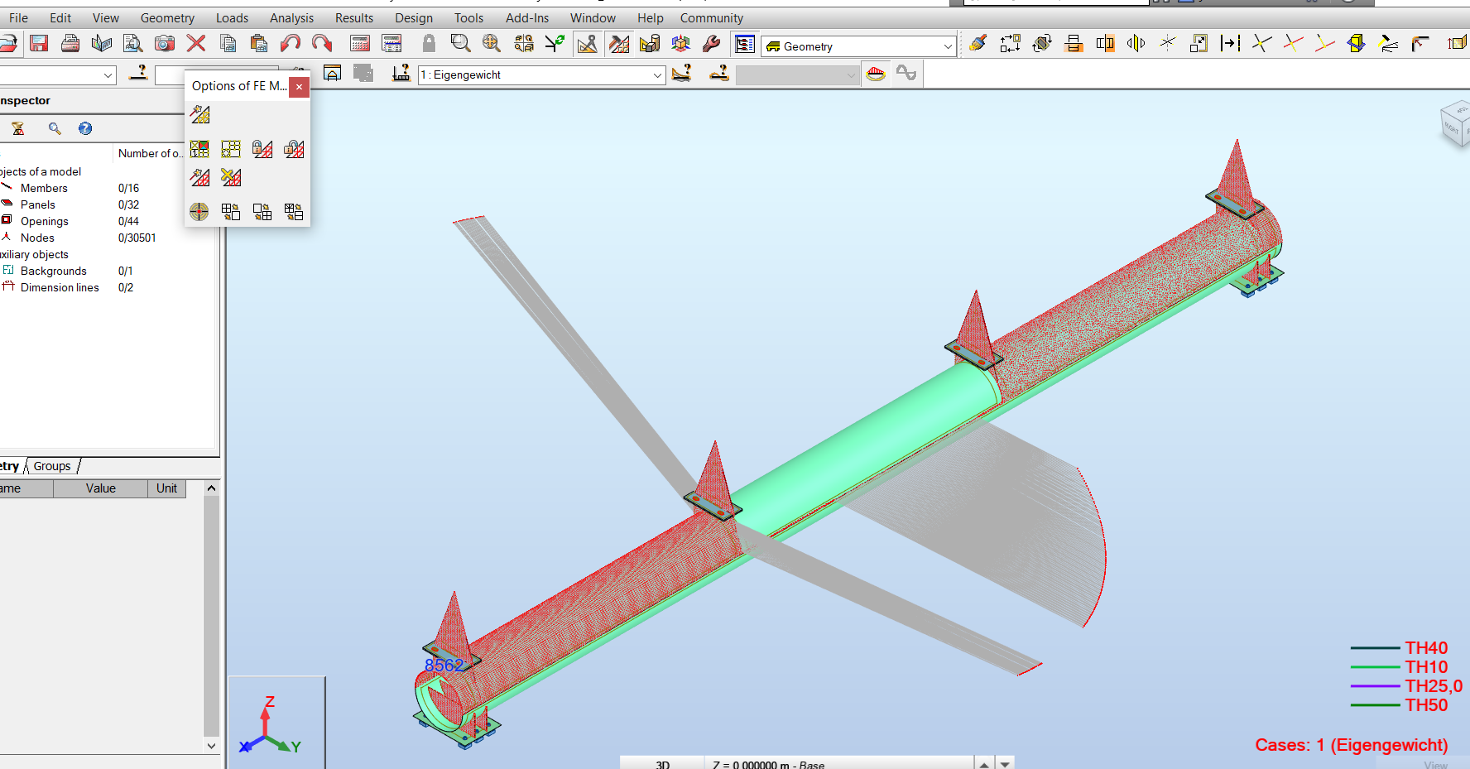This screenshot has height=769, width=1470.
Task: Delete the FE mesh with the yellow X icon
Action: (x=231, y=177)
